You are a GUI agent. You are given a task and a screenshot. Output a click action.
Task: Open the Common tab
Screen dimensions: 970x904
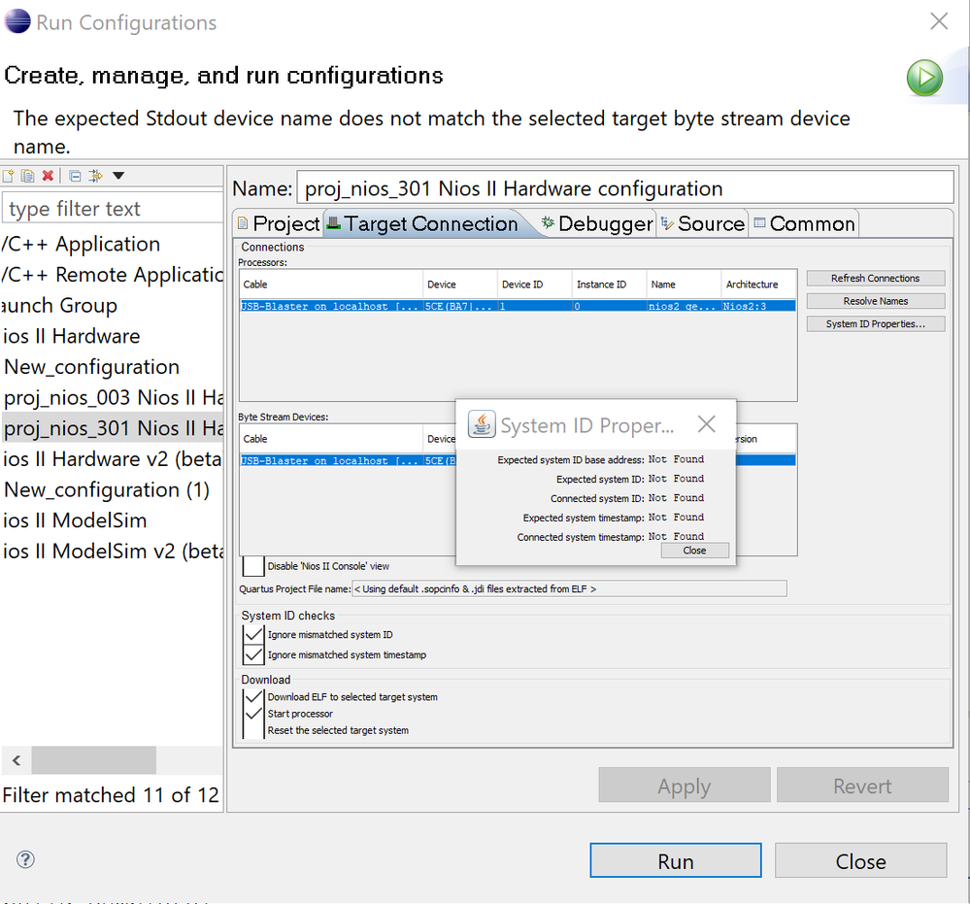pos(804,223)
